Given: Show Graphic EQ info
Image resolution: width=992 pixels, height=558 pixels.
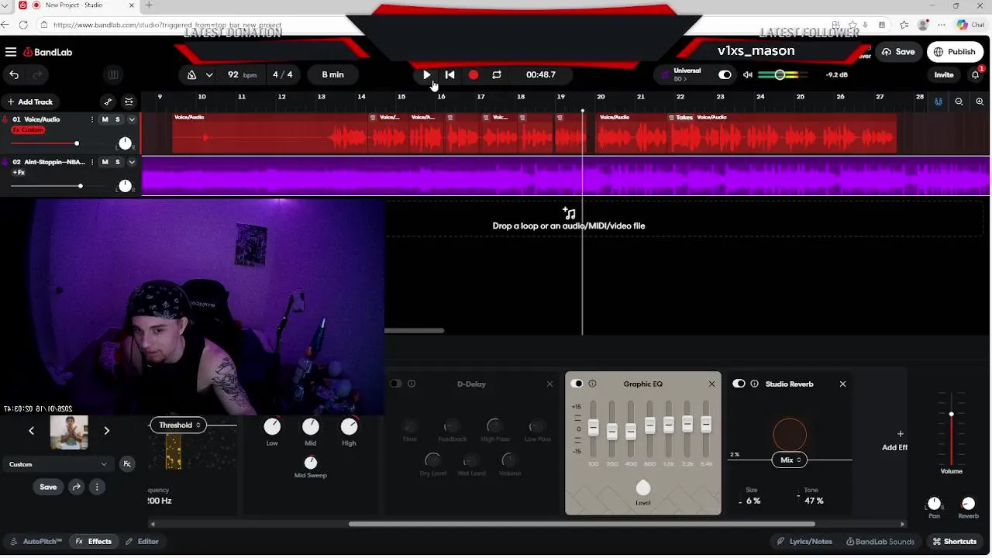Looking at the screenshot, I should (x=592, y=384).
